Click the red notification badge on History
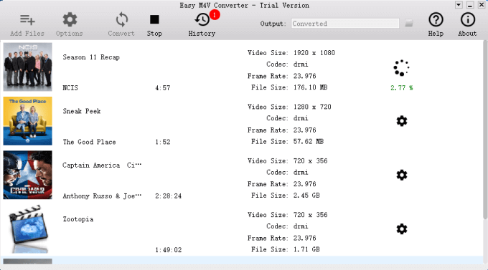Image resolution: width=488 pixels, height=270 pixels. (x=215, y=14)
